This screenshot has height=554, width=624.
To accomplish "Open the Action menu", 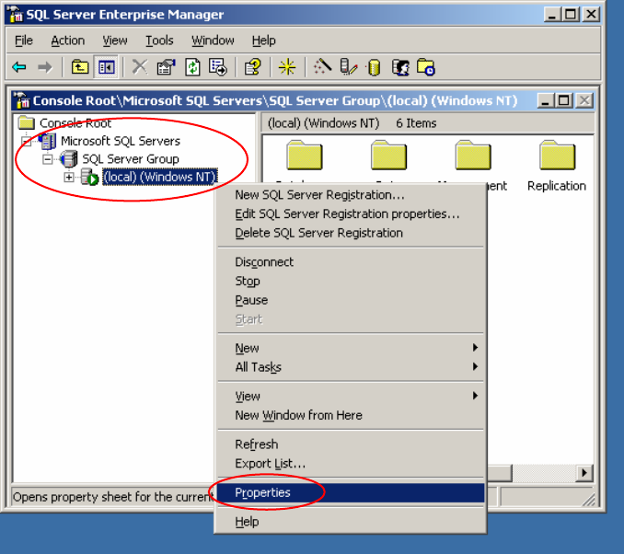I will [x=68, y=40].
